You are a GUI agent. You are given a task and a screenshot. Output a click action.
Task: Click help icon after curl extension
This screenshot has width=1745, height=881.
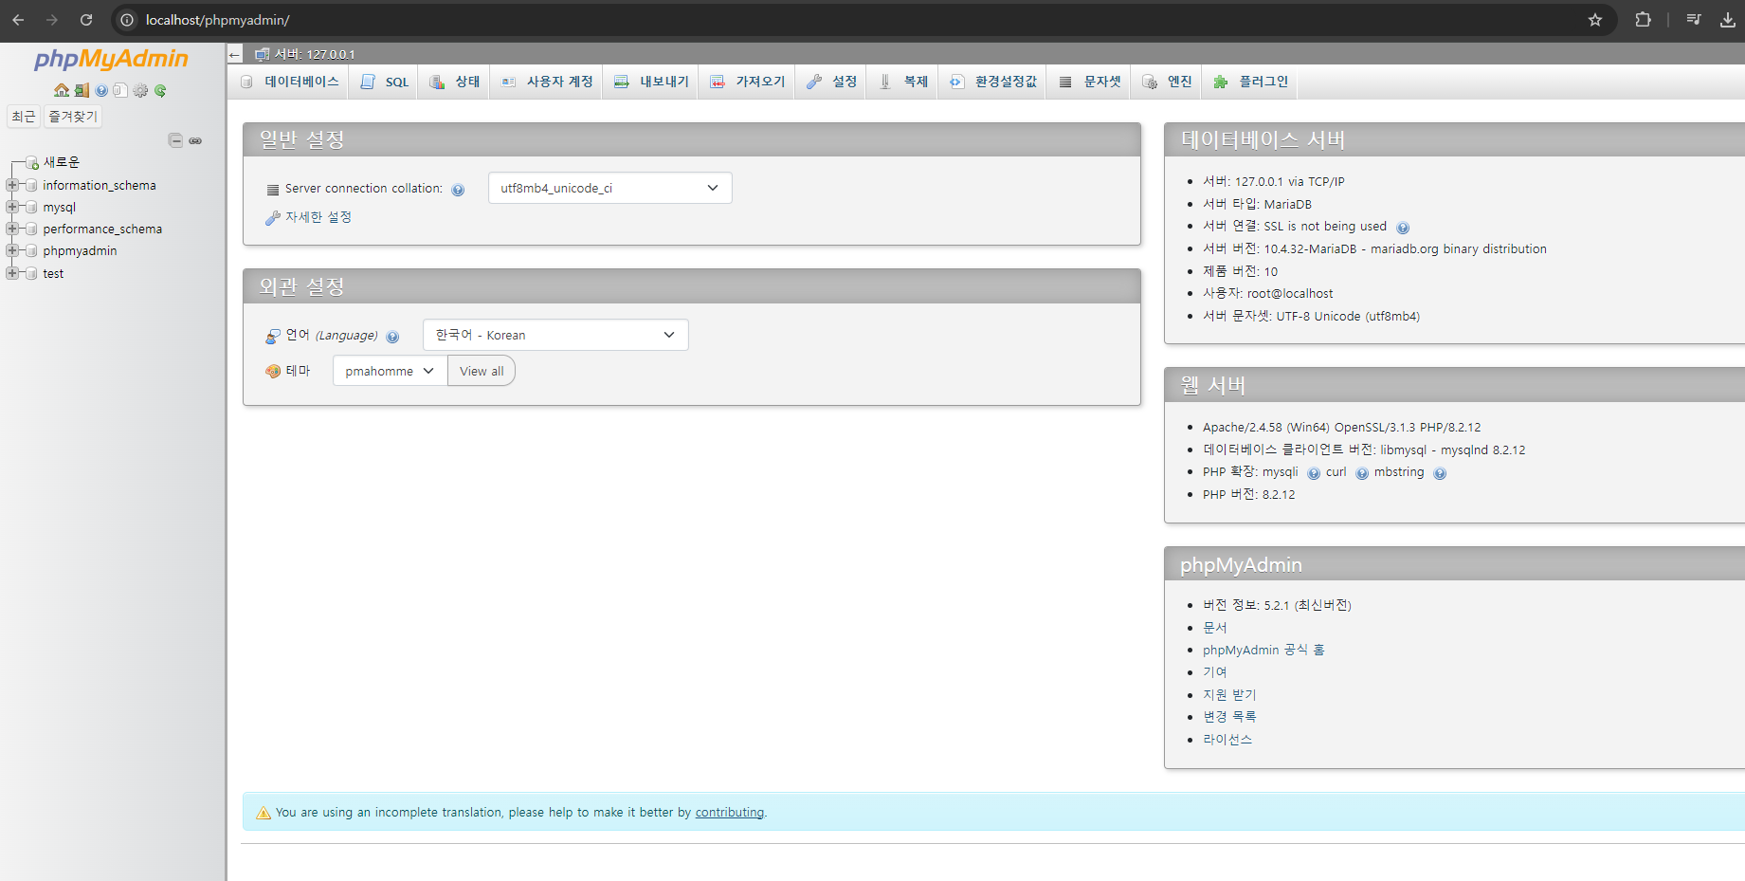(1362, 473)
